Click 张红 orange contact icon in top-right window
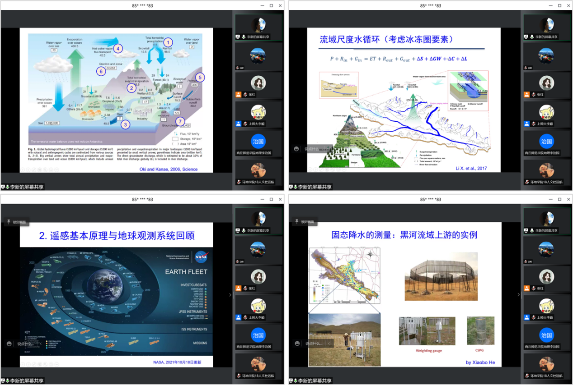Image resolution: width=573 pixels, height=385 pixels. [x=526, y=95]
